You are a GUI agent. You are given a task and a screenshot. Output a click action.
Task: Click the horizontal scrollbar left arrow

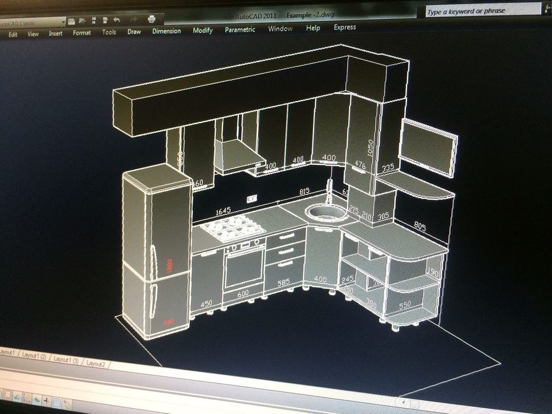[403, 402]
